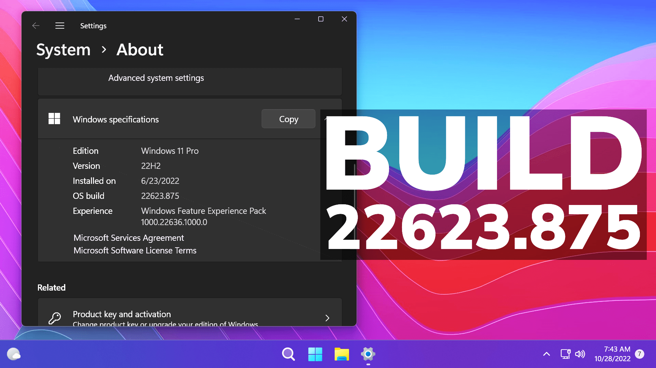Select the OS build value 22623.875

(160, 196)
